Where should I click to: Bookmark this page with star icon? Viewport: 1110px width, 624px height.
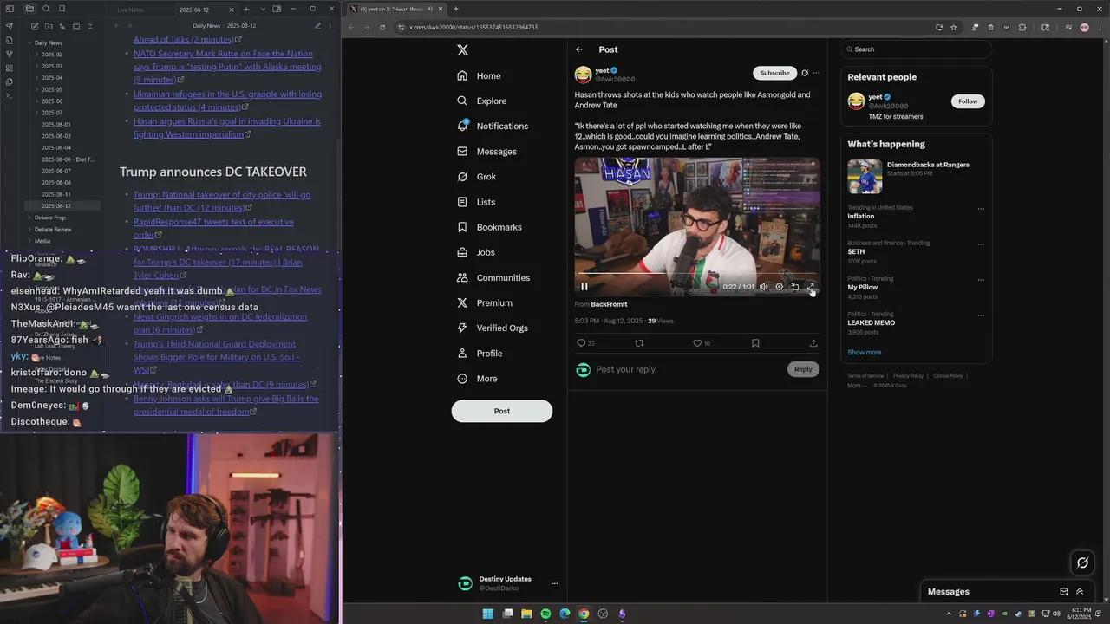pyautogui.click(x=954, y=27)
